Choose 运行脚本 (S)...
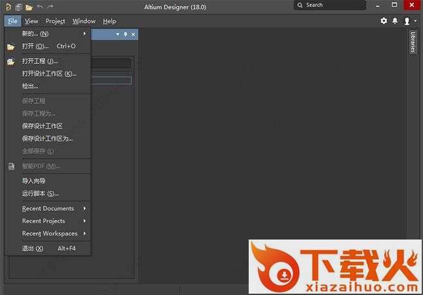The width and height of the screenshot is (423, 295). pos(48,194)
